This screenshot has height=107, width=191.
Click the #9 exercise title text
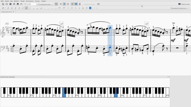pos(7,24)
